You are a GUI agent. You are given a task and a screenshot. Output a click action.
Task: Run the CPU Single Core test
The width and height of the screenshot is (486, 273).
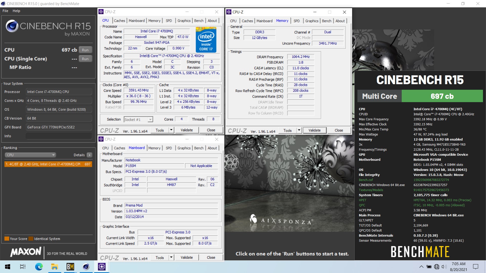coord(85,59)
